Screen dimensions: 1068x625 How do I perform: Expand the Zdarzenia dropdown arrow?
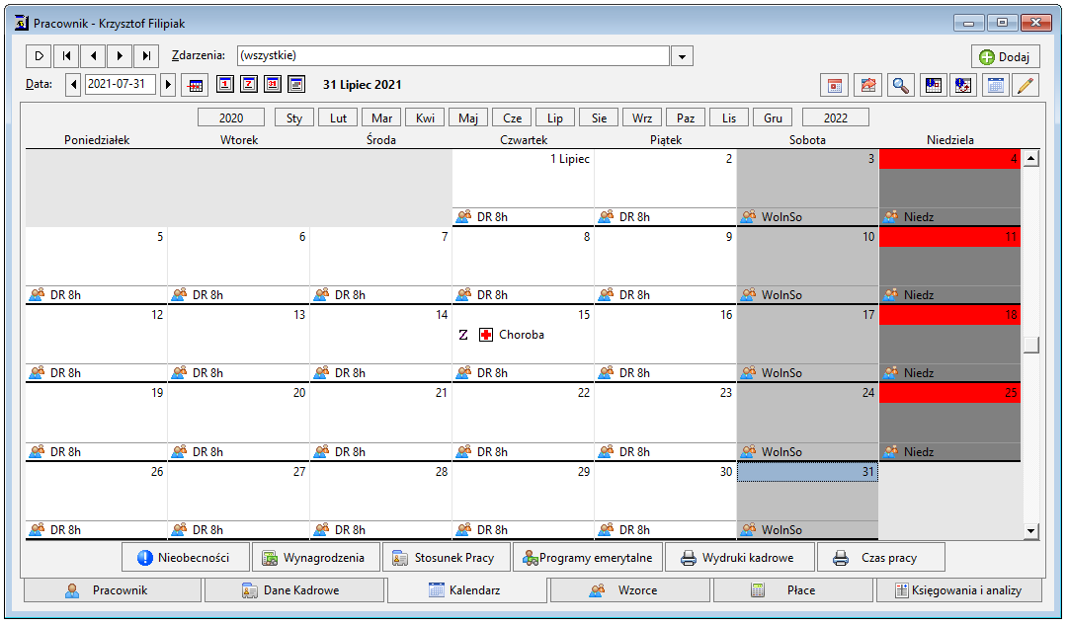[682, 56]
